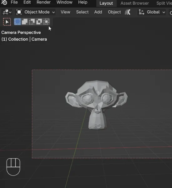Open the Add menu in viewport header
Viewport: 172px width, 188px height.
point(98,12)
